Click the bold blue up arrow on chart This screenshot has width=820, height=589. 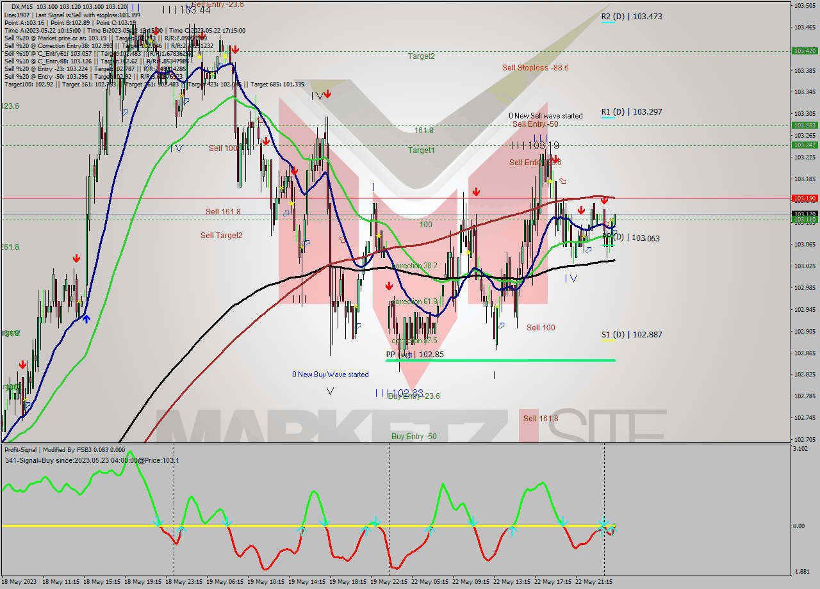coord(86,318)
